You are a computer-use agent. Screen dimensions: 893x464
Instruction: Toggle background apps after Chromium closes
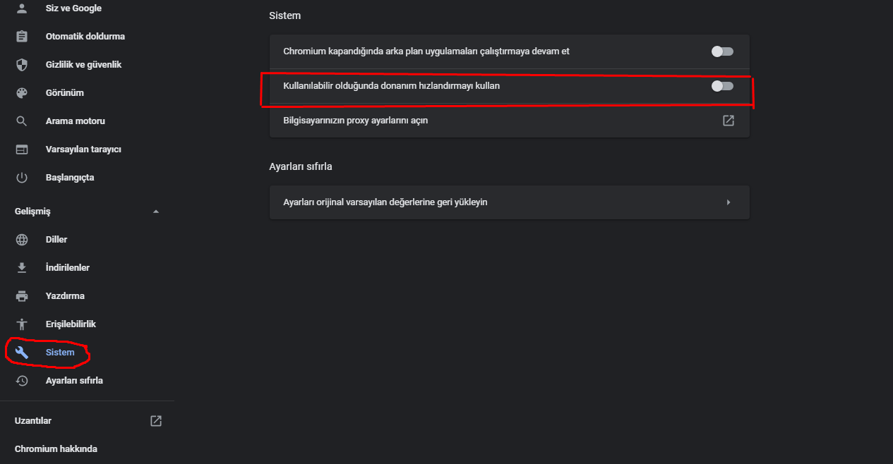pyautogui.click(x=722, y=51)
